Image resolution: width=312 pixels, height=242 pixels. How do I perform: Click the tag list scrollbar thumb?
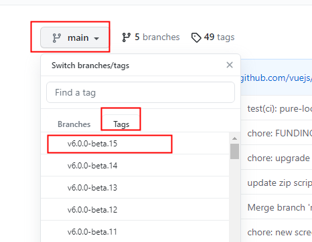pos(234,152)
